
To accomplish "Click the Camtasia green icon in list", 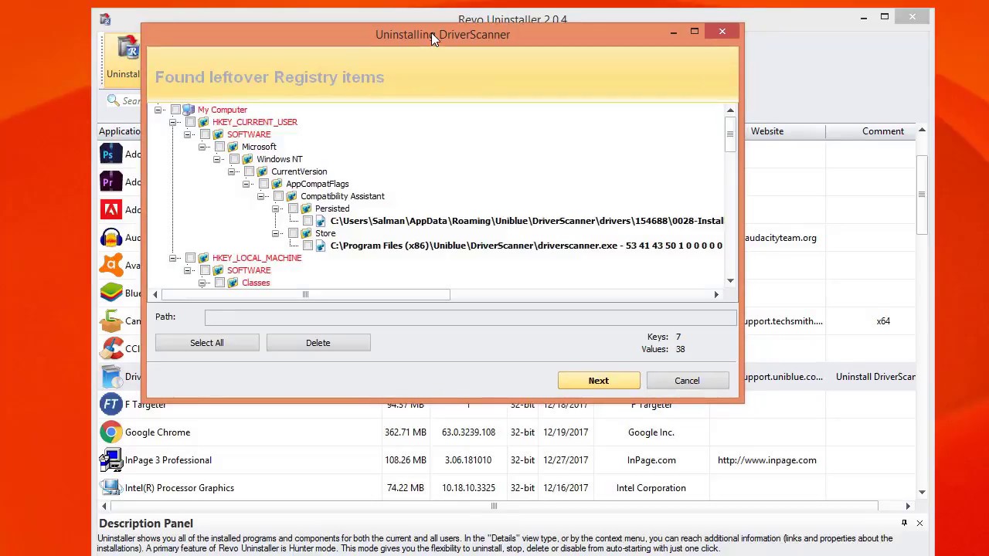I will [111, 320].
